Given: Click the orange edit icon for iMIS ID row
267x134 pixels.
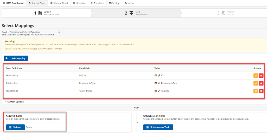Looking at the screenshot, I should tap(256, 76).
